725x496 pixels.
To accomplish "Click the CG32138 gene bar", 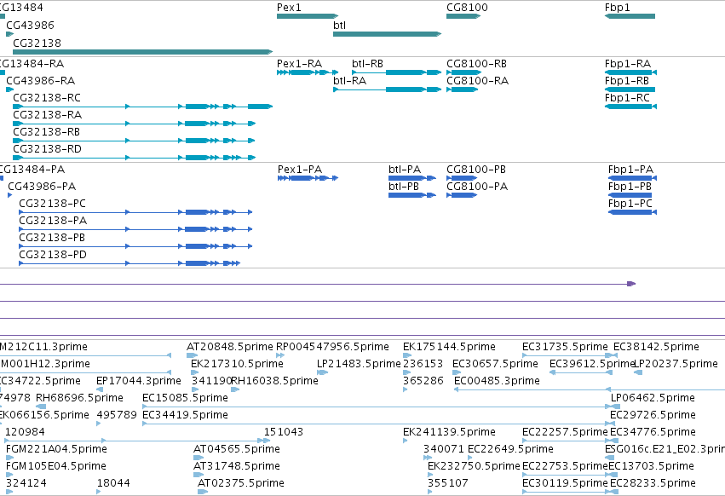I will [143, 52].
